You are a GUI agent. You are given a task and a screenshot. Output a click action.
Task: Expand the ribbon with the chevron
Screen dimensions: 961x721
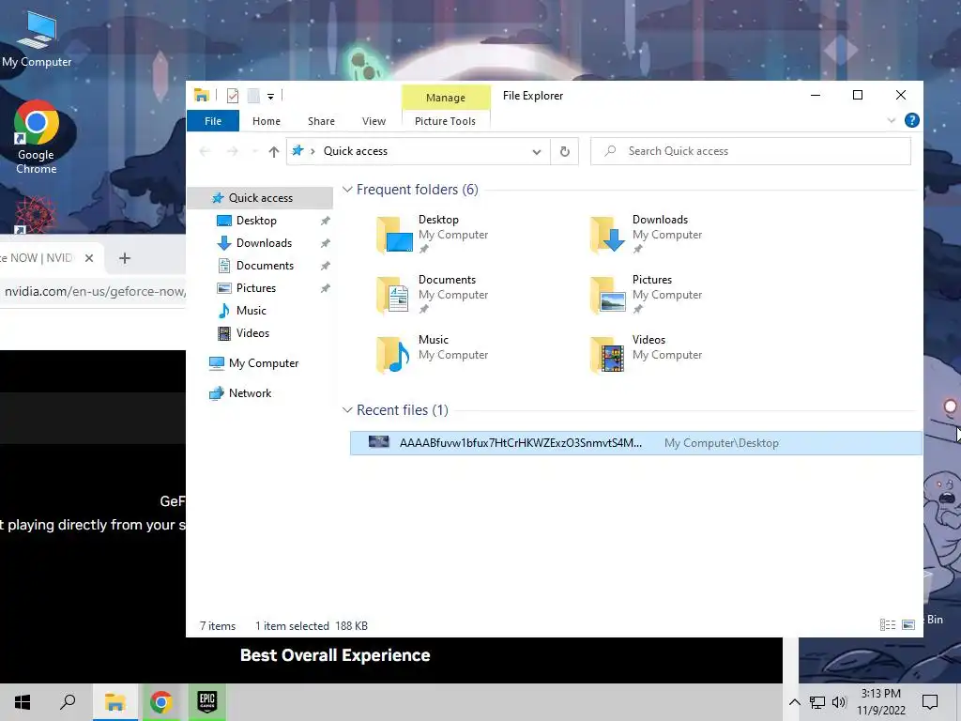point(892,120)
